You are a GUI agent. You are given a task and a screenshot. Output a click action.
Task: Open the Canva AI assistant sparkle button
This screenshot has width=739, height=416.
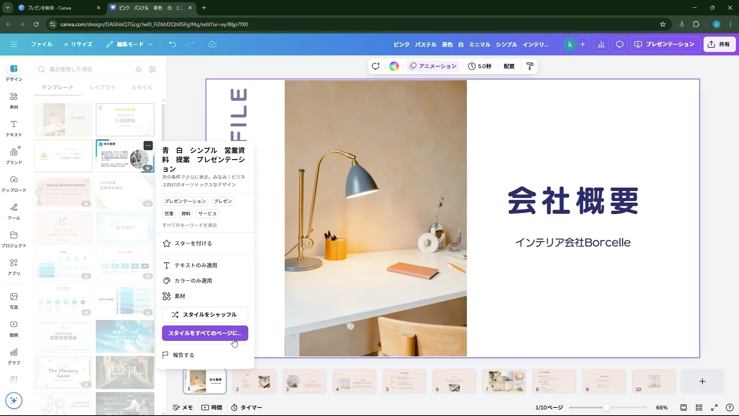pos(14,401)
